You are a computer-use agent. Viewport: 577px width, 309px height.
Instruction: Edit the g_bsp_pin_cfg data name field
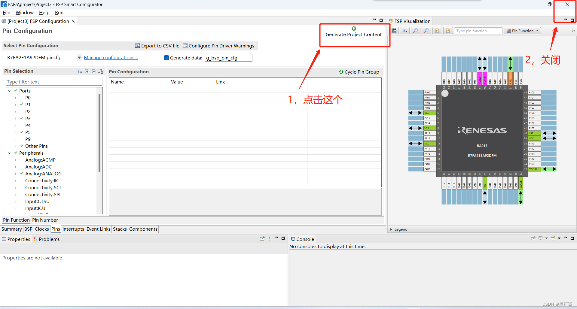pos(229,58)
